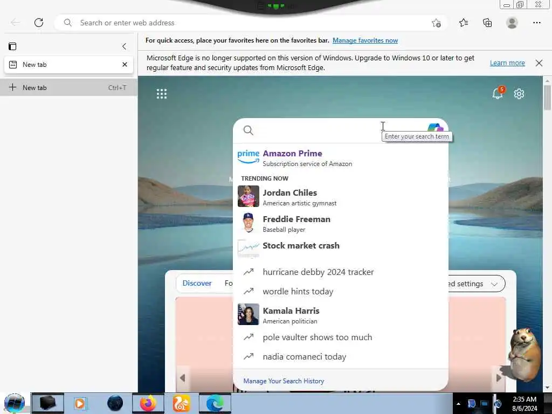The height and width of the screenshot is (414, 552).
Task: Click Jordan Chiles thumbnail photo
Action: (248, 196)
